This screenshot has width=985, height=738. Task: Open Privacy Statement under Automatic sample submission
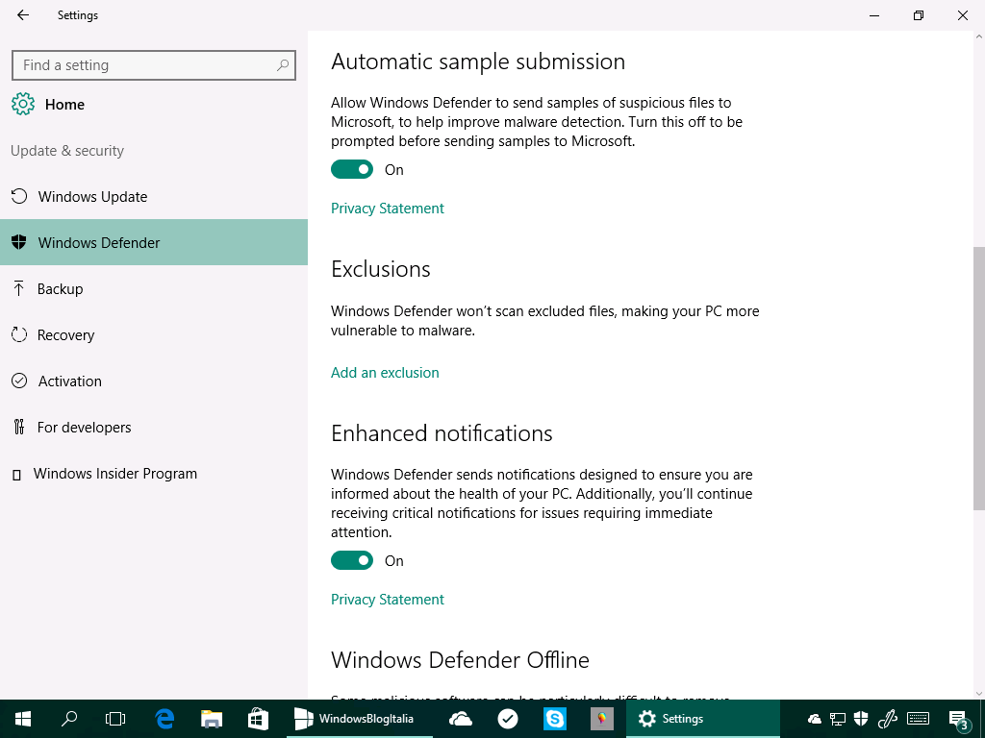point(388,209)
